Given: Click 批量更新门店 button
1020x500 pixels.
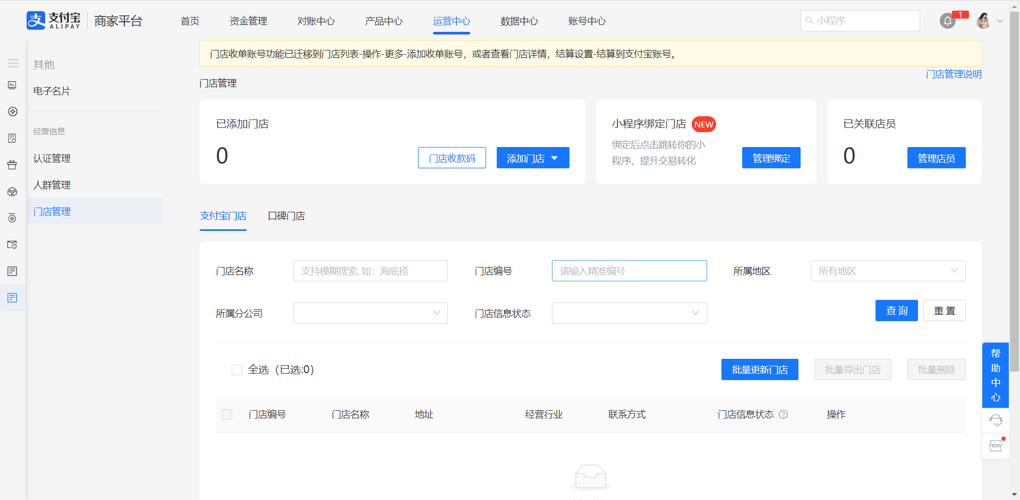Looking at the screenshot, I should 760,369.
